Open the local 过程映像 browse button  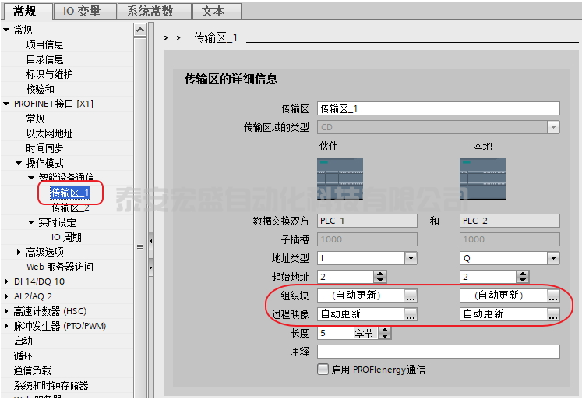[x=553, y=314]
